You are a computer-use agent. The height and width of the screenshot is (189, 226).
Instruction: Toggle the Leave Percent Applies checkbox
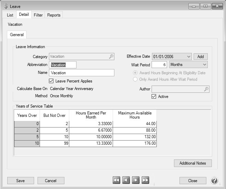pos(51,81)
